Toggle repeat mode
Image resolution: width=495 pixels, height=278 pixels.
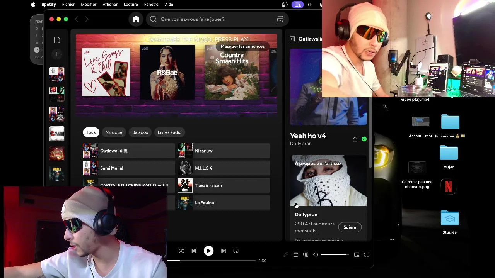[x=236, y=251]
